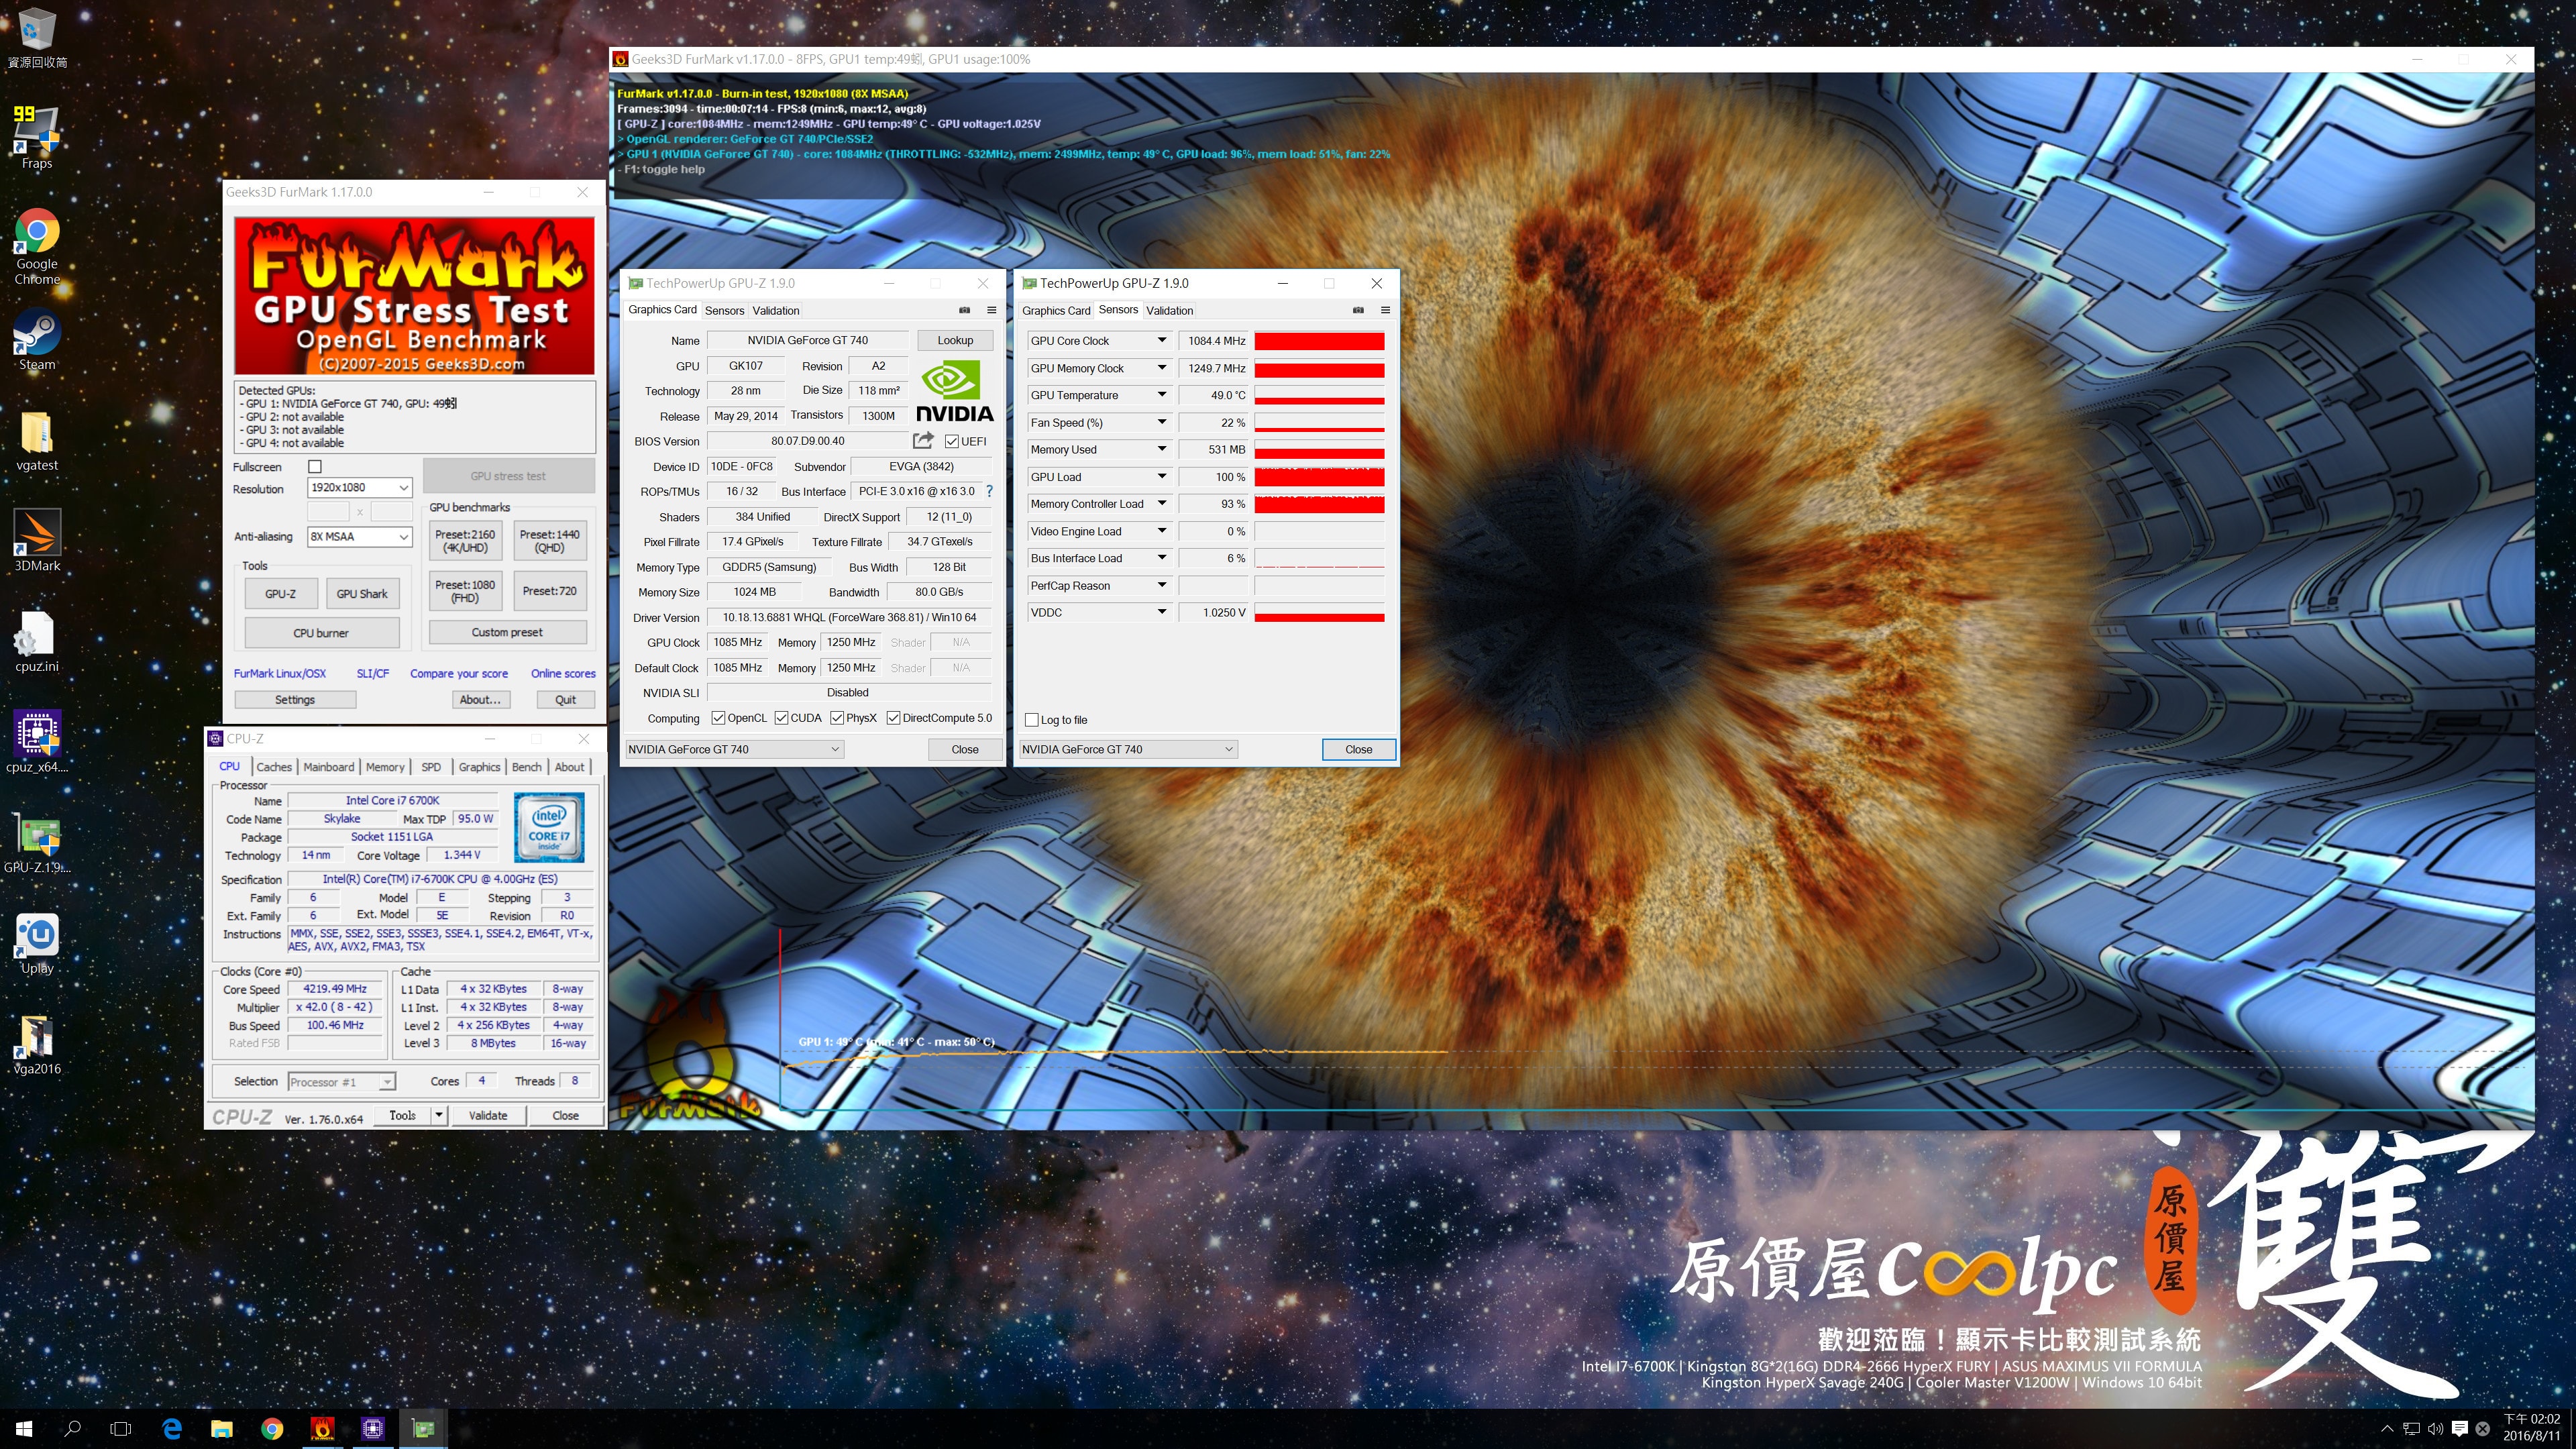Click the Intel Core i7 badge in CPU-Z
This screenshot has height=1449, width=2576.
click(549, 827)
